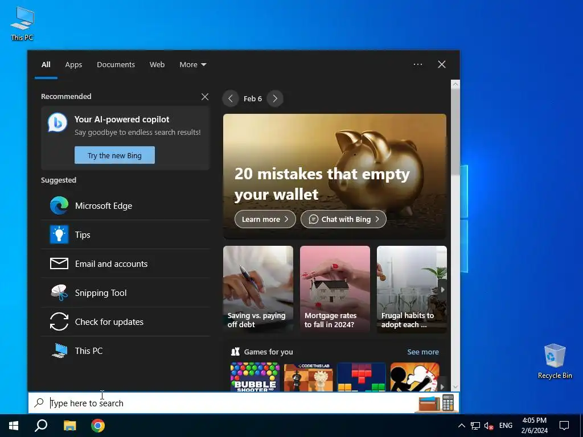Open network status tray icon
Image resolution: width=583 pixels, height=437 pixels.
click(475, 426)
